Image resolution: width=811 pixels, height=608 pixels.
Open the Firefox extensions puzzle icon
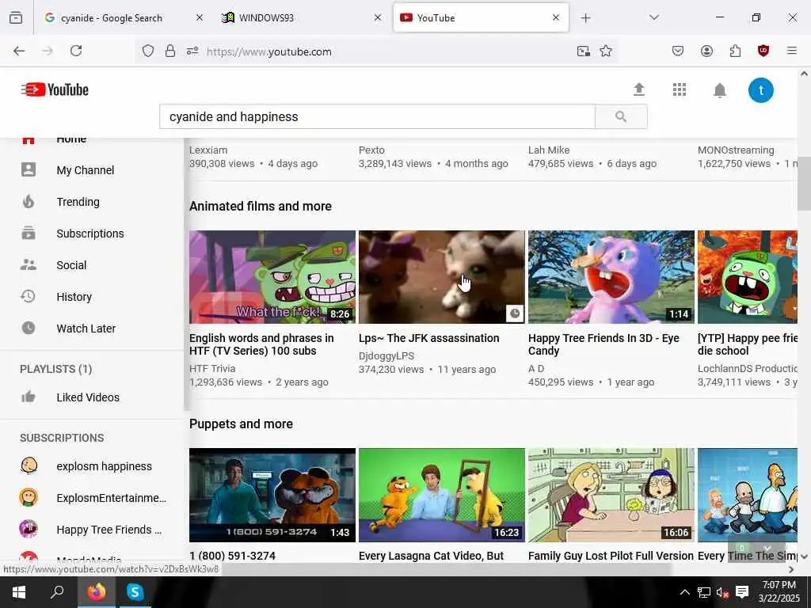pos(735,51)
